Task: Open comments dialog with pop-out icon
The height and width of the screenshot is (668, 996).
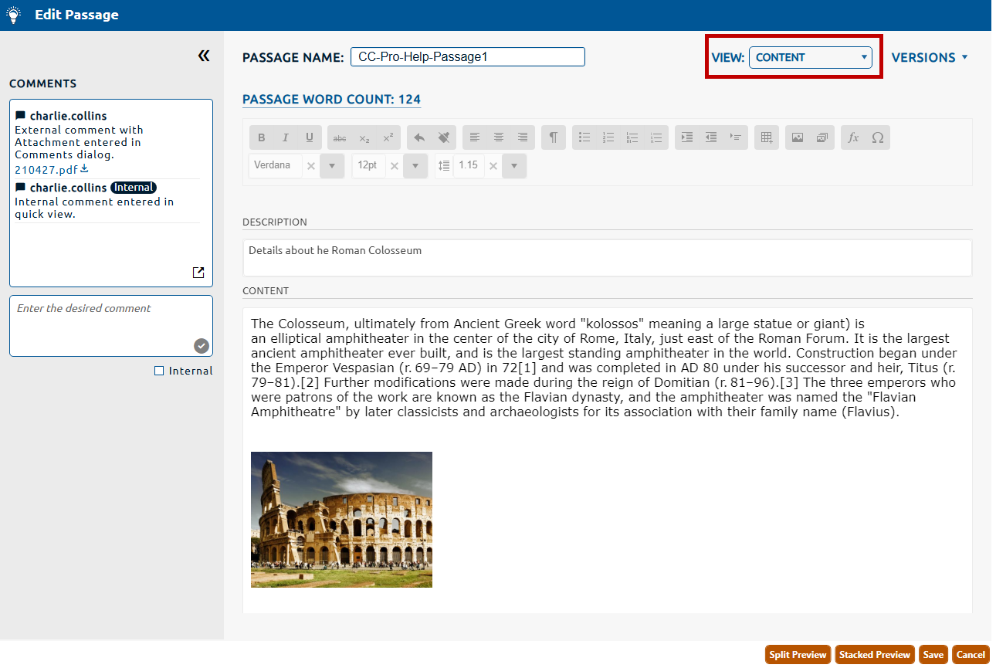Action: pyautogui.click(x=198, y=273)
